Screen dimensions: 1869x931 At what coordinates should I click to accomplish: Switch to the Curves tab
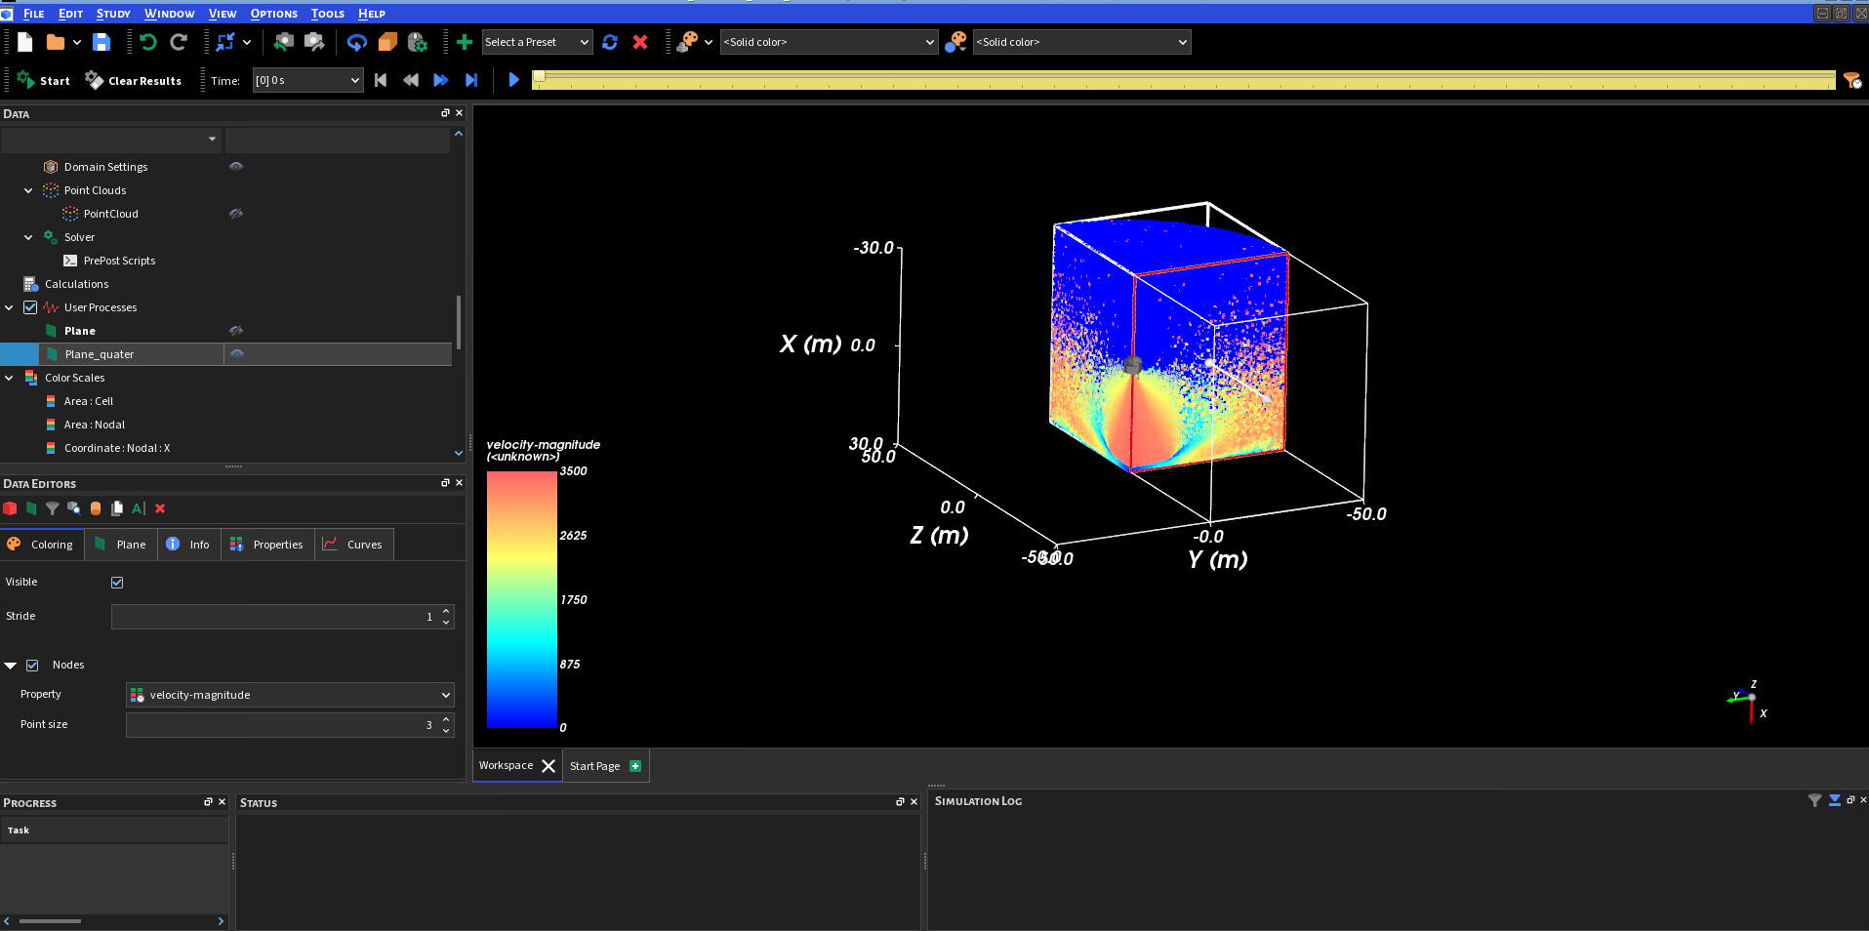pyautogui.click(x=354, y=545)
